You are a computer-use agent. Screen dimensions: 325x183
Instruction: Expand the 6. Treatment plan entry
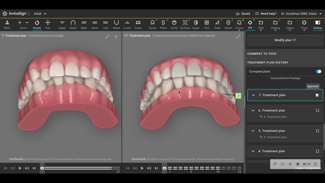pyautogui.click(x=253, y=111)
